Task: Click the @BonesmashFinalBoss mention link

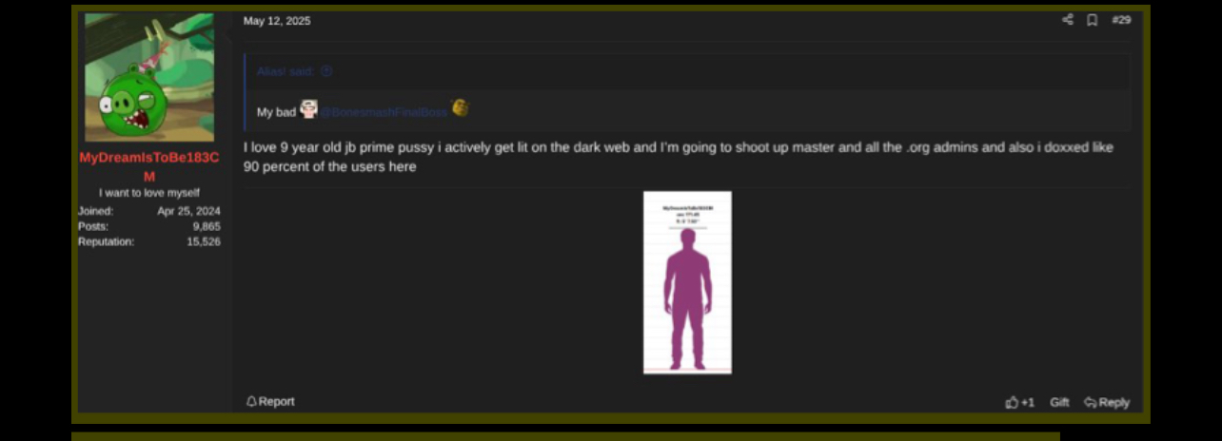Action: pos(384,112)
